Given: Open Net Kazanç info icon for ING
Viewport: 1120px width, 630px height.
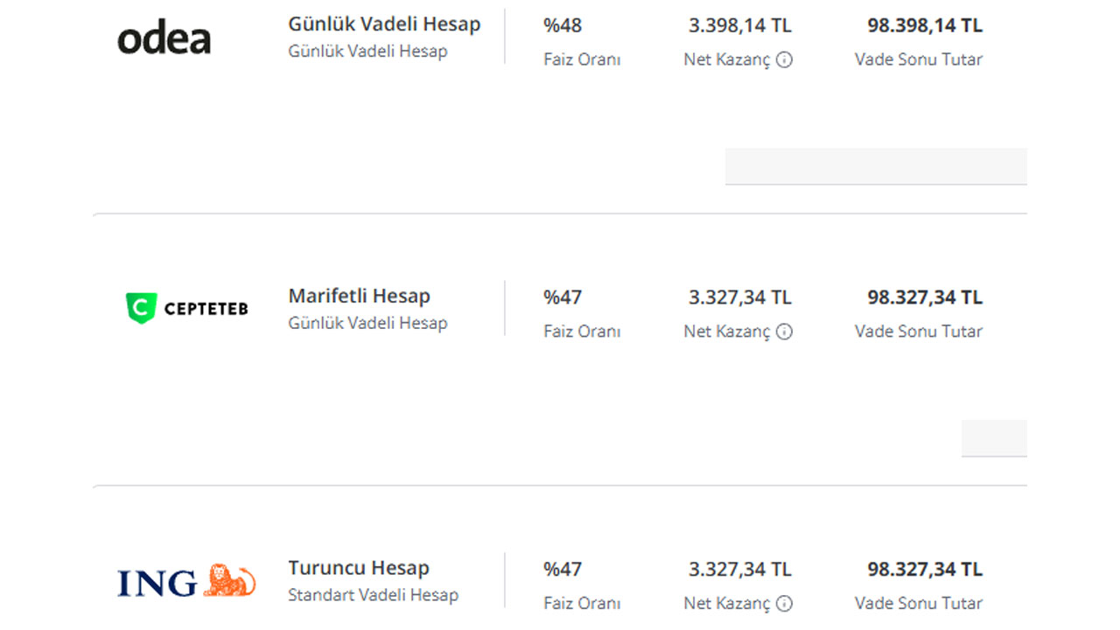Looking at the screenshot, I should click(x=785, y=604).
